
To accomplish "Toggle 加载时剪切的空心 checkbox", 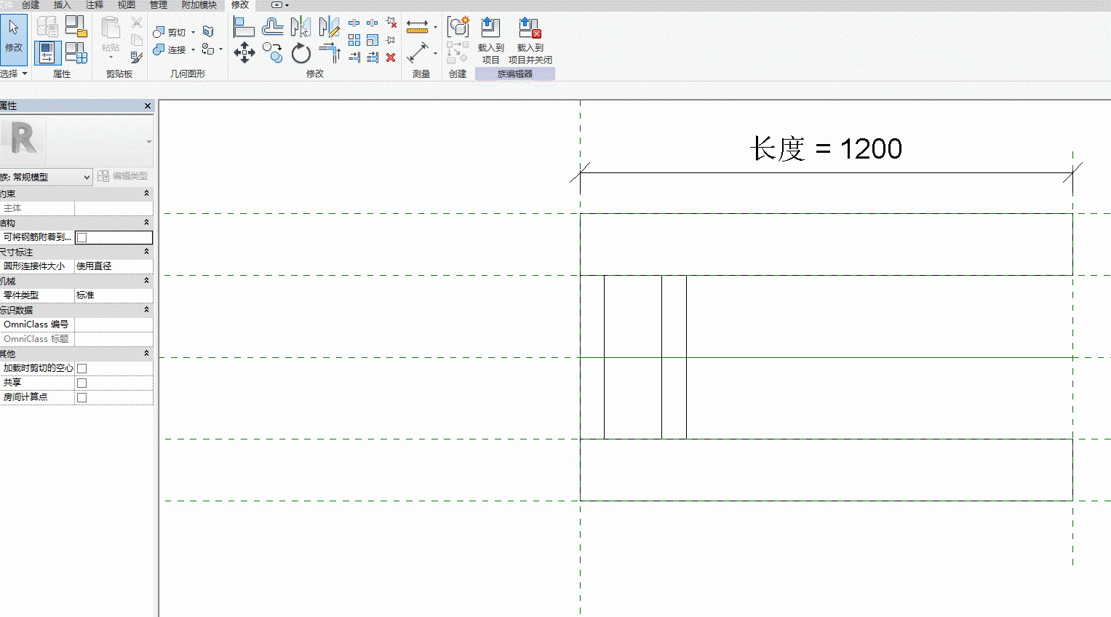I will point(81,368).
